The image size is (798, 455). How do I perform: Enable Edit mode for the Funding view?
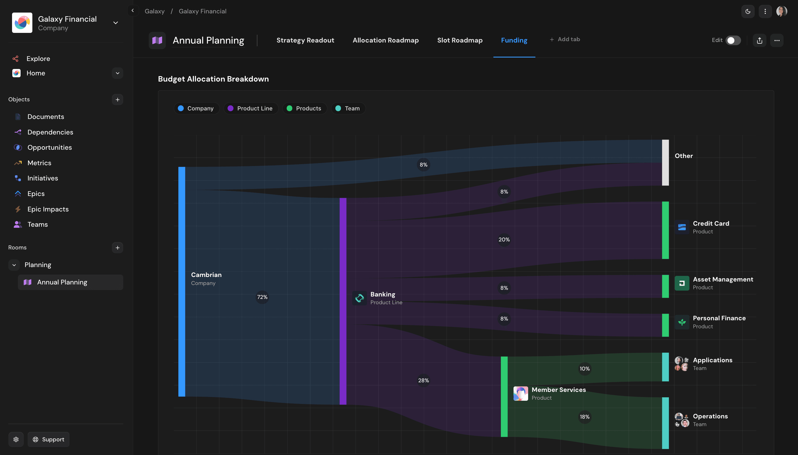(x=733, y=40)
